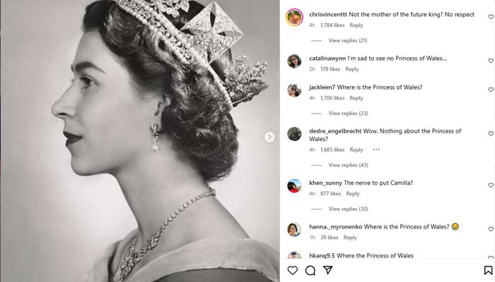This screenshot has width=495, height=282.
Task: Reply to hanna._myronenko's comment
Action: point(350,238)
